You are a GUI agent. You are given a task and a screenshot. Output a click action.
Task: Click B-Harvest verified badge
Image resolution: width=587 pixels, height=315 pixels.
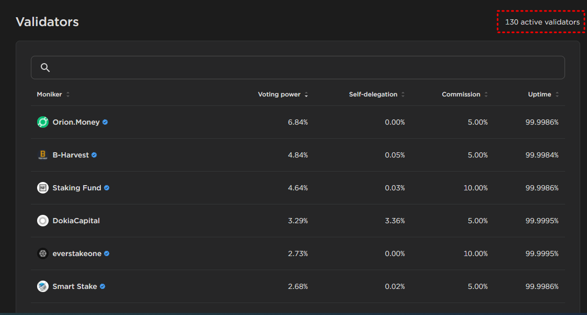[94, 155]
